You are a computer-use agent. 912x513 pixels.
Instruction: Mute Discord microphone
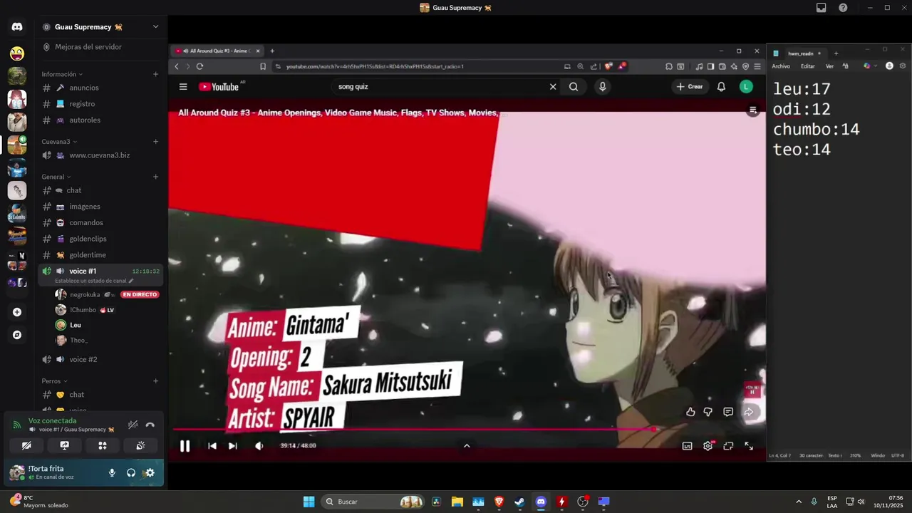tap(112, 472)
